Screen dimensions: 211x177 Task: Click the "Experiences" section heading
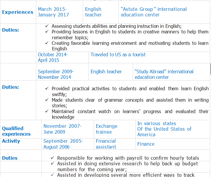pos(18,12)
